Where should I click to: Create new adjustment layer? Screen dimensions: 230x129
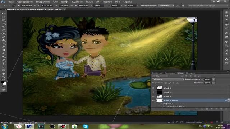click(x=212, y=109)
